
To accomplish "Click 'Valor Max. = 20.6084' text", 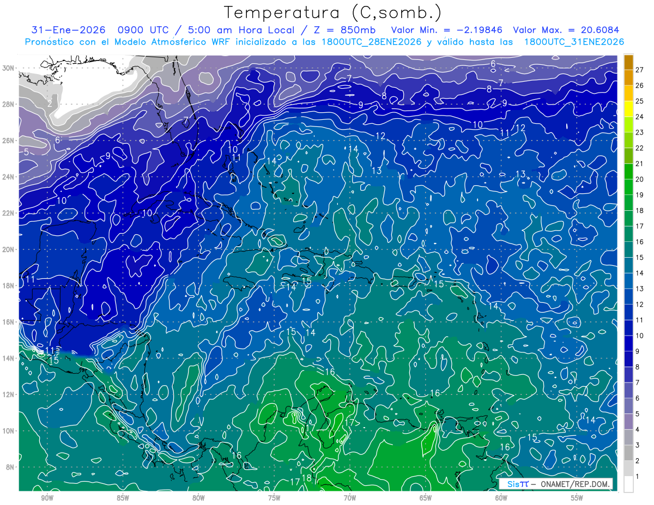I will tap(566, 30).
